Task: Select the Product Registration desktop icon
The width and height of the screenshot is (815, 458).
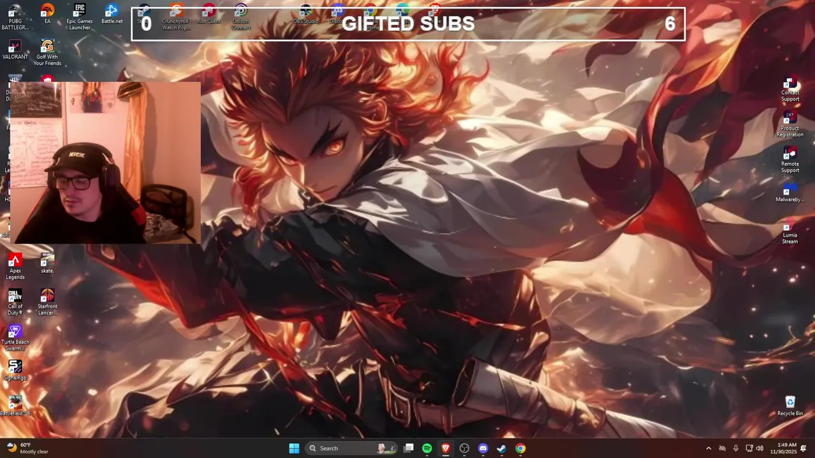Action: (790, 125)
